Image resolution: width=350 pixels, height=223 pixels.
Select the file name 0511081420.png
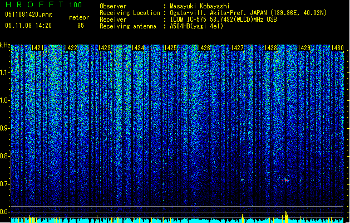[x=28, y=14]
